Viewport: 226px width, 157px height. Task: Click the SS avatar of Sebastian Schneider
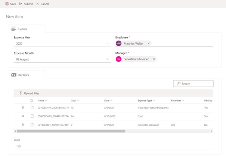[119, 59]
